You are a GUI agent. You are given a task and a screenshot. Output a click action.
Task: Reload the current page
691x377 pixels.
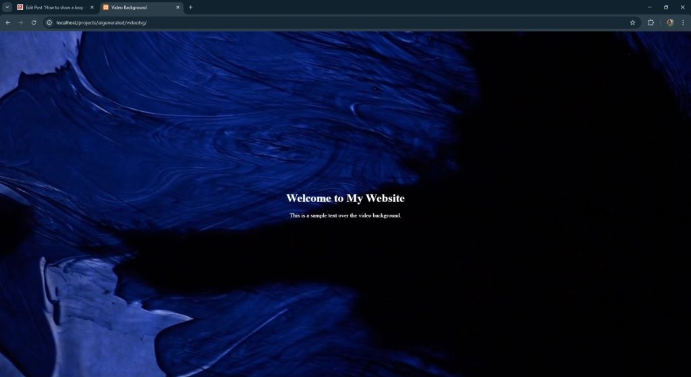(x=34, y=22)
